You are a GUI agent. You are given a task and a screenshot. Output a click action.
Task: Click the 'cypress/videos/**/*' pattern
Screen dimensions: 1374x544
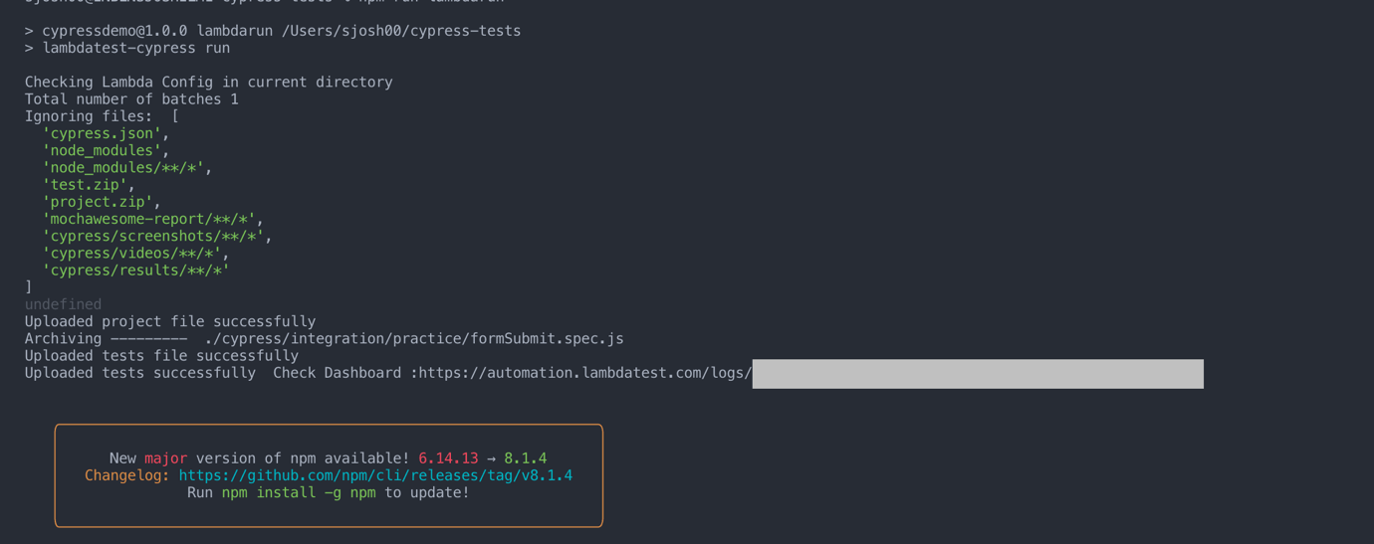point(131,253)
